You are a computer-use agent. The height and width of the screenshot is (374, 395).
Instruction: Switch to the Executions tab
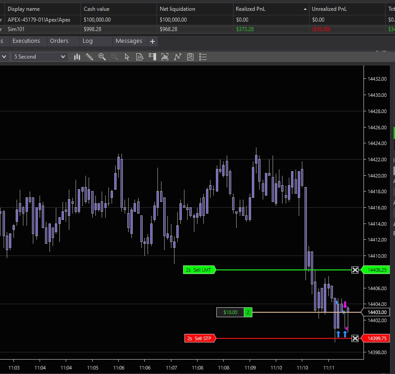26,41
